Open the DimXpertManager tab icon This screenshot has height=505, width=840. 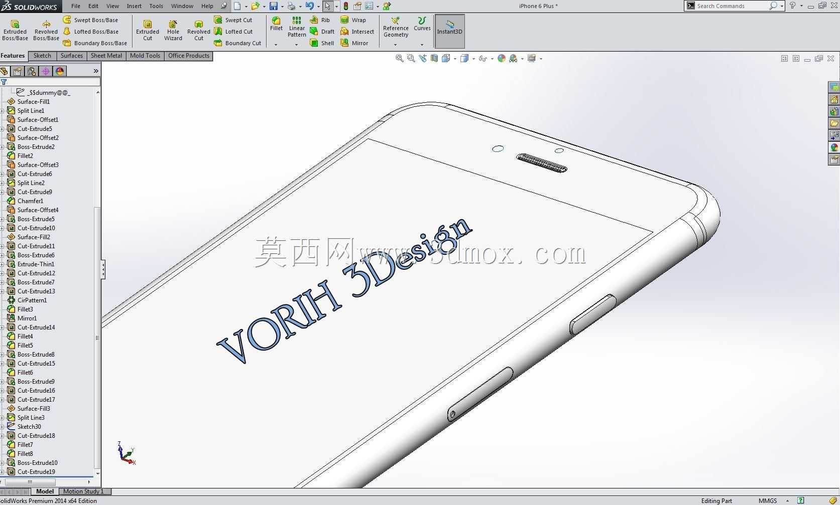point(46,71)
